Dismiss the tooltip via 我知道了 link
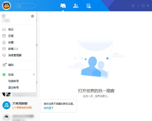 point(49,108)
